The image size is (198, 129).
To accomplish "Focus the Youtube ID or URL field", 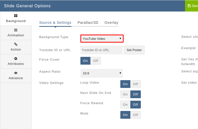I will point(102,50).
